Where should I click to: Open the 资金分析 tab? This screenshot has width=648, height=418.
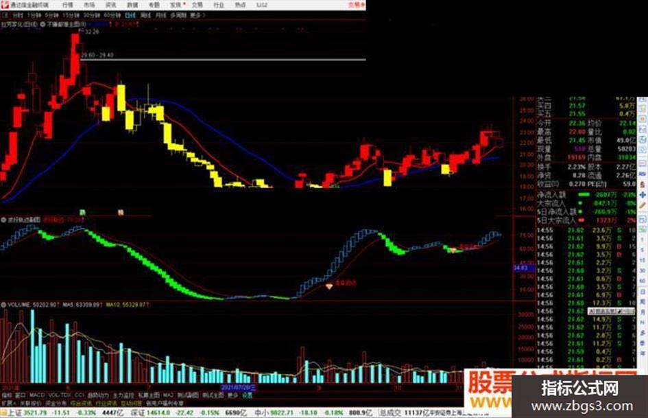tap(56, 403)
